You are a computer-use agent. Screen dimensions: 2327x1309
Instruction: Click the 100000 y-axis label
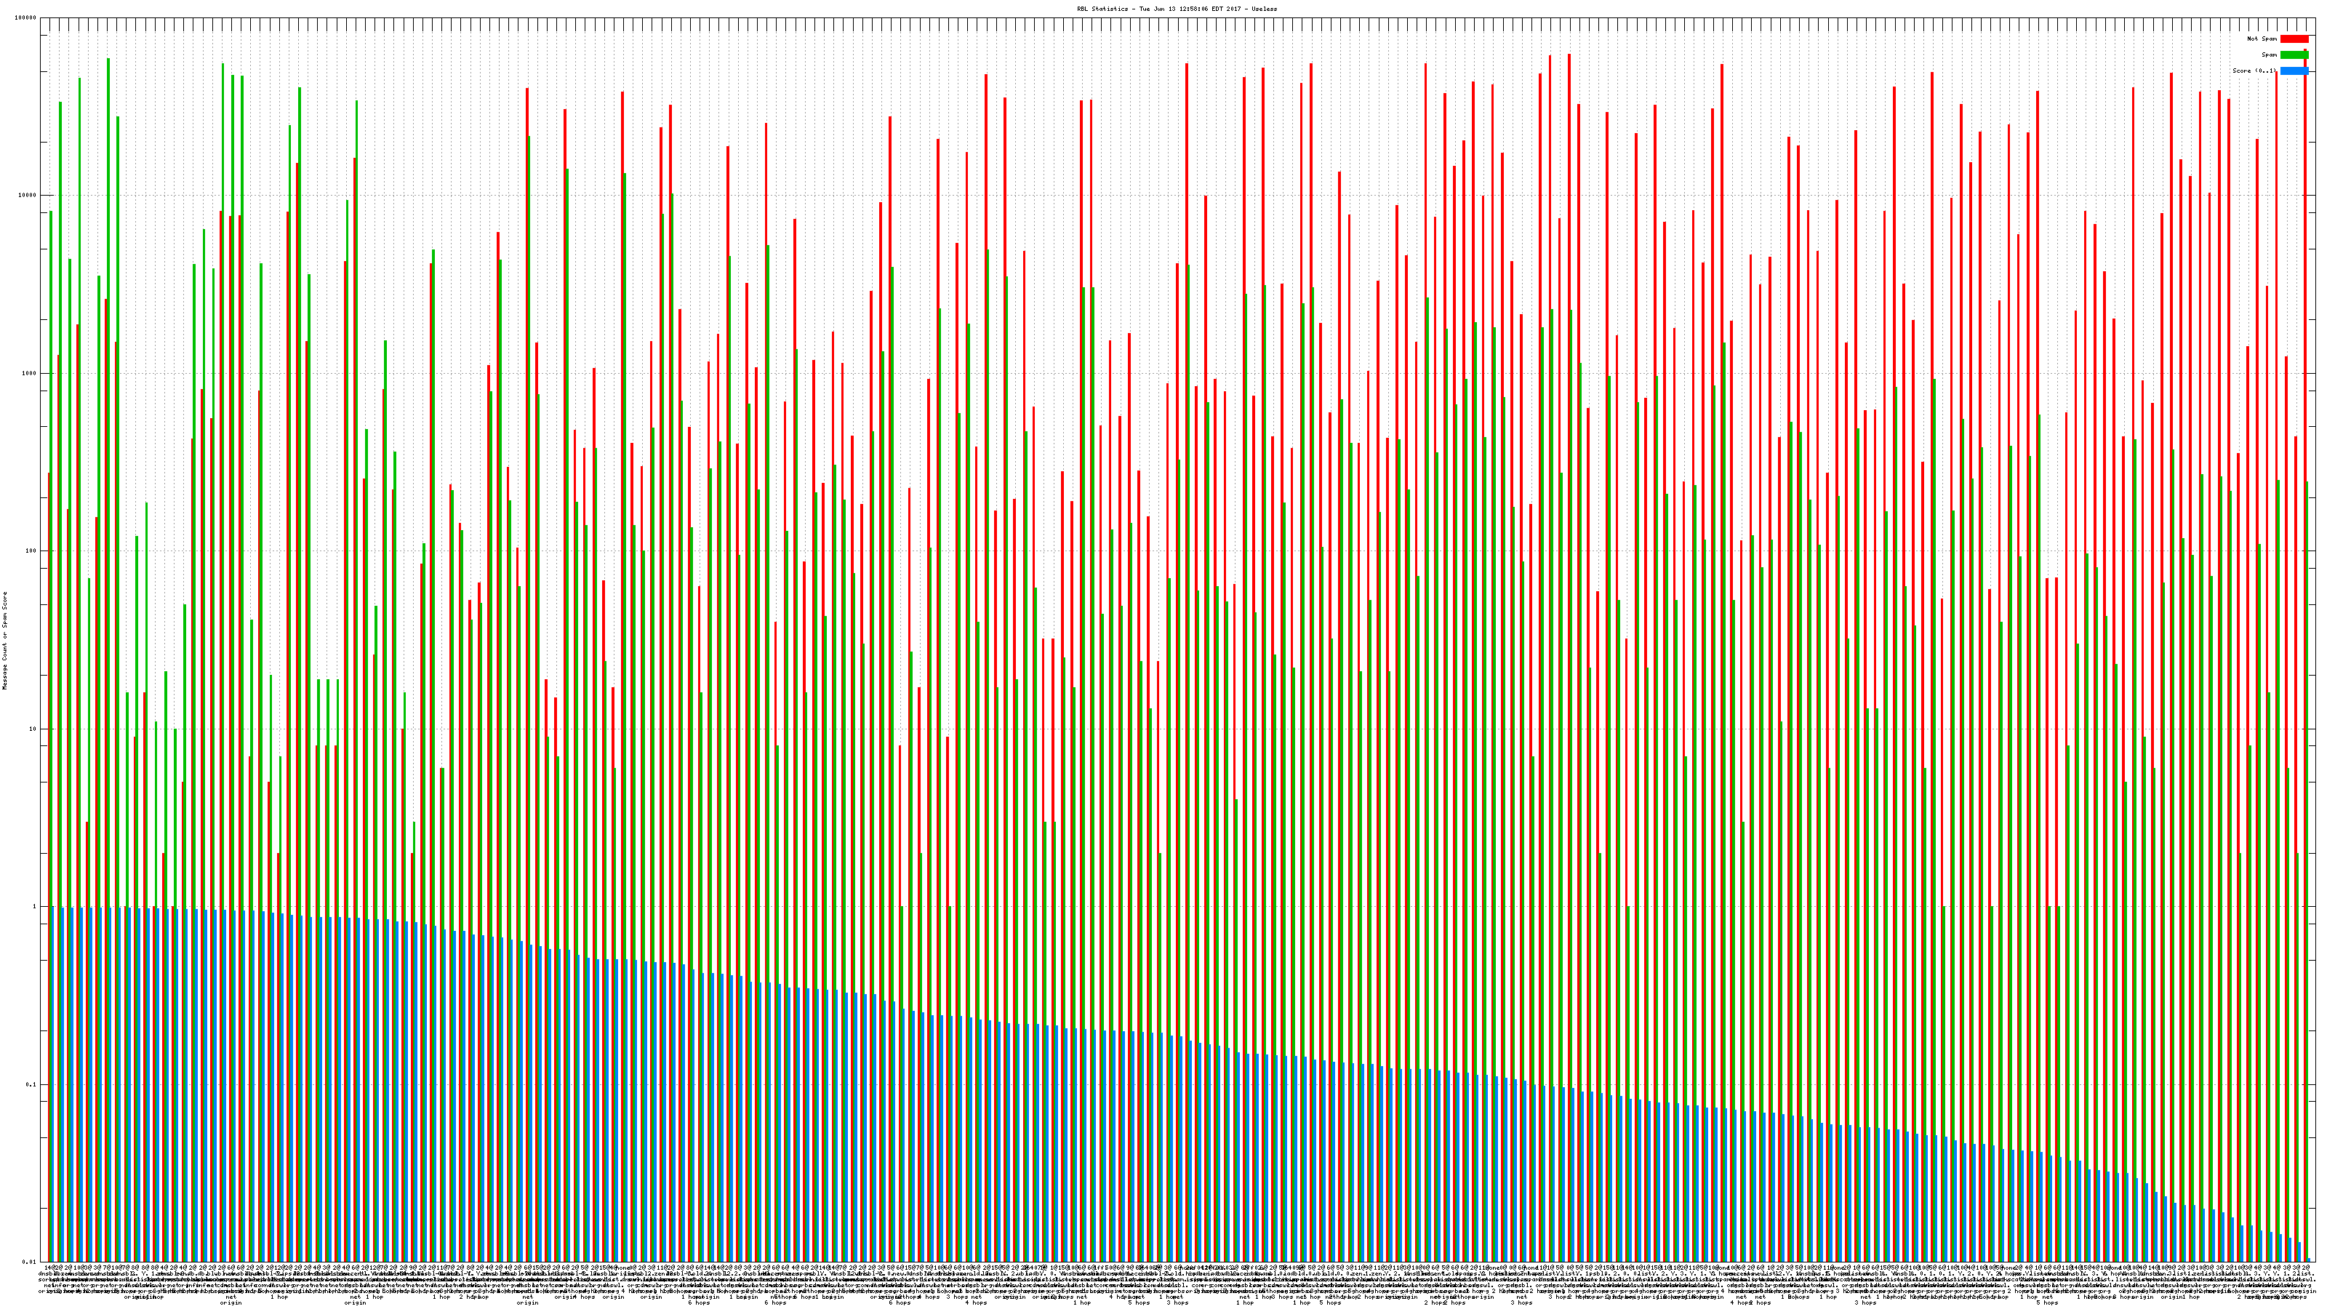[25, 18]
